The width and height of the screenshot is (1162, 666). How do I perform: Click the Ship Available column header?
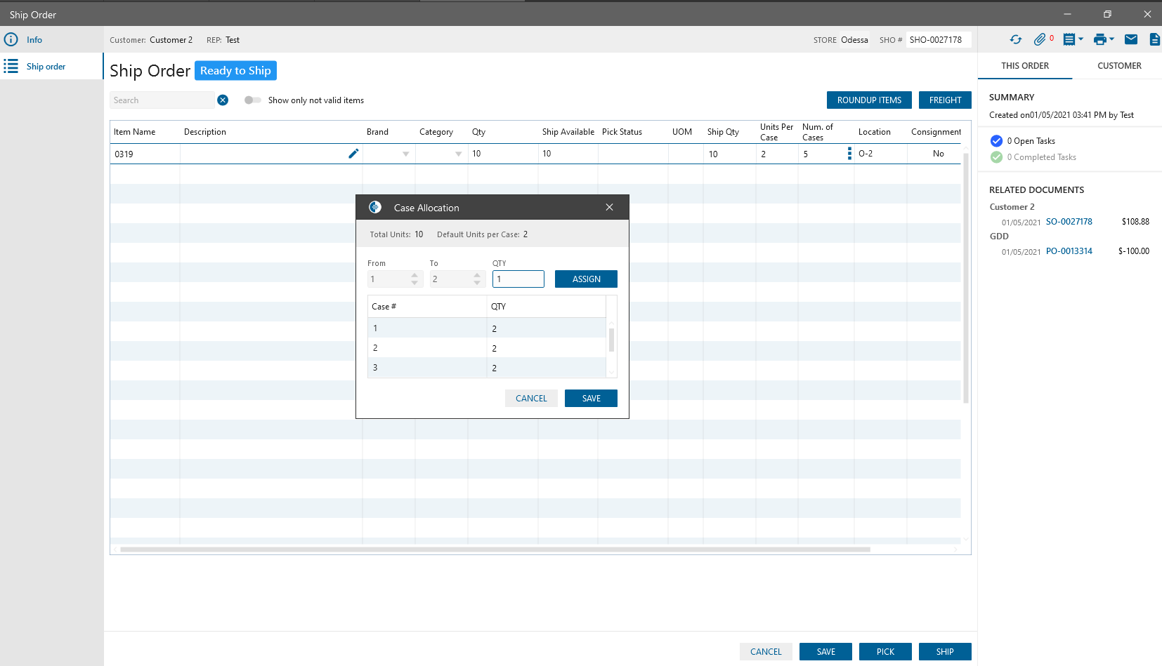coord(568,132)
